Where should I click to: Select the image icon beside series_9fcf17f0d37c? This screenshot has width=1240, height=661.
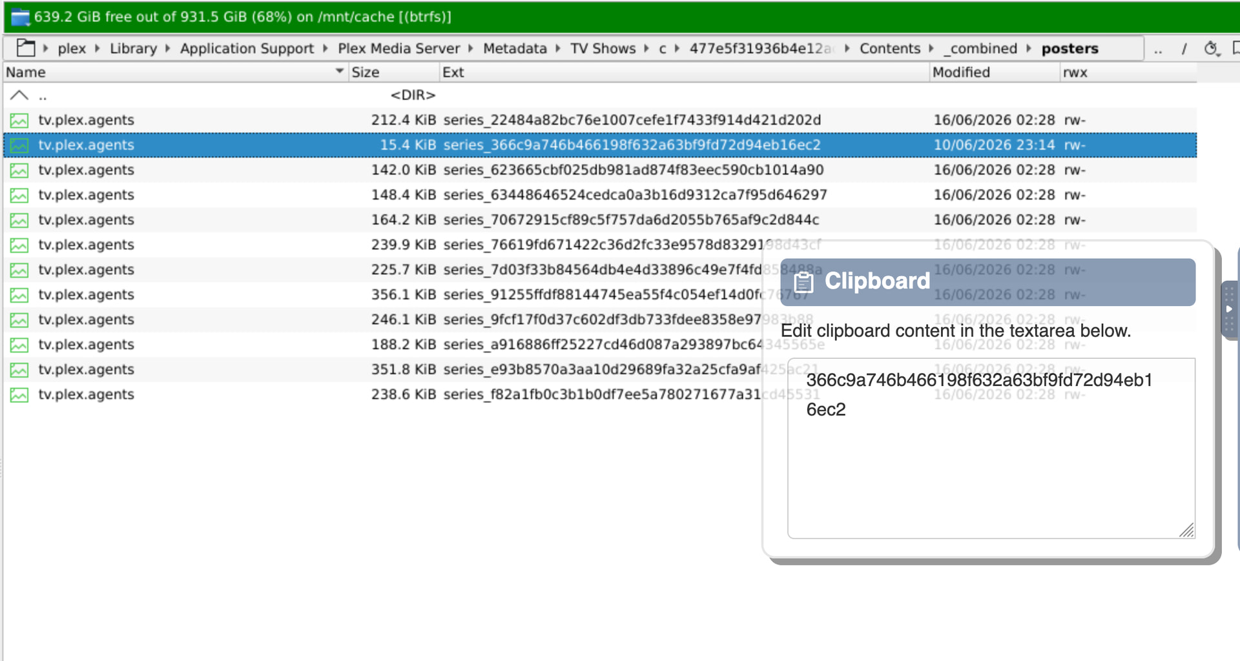19,320
